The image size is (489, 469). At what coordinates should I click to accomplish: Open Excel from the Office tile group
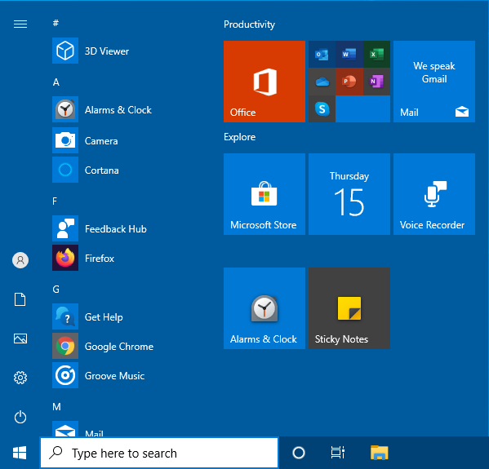click(x=376, y=54)
